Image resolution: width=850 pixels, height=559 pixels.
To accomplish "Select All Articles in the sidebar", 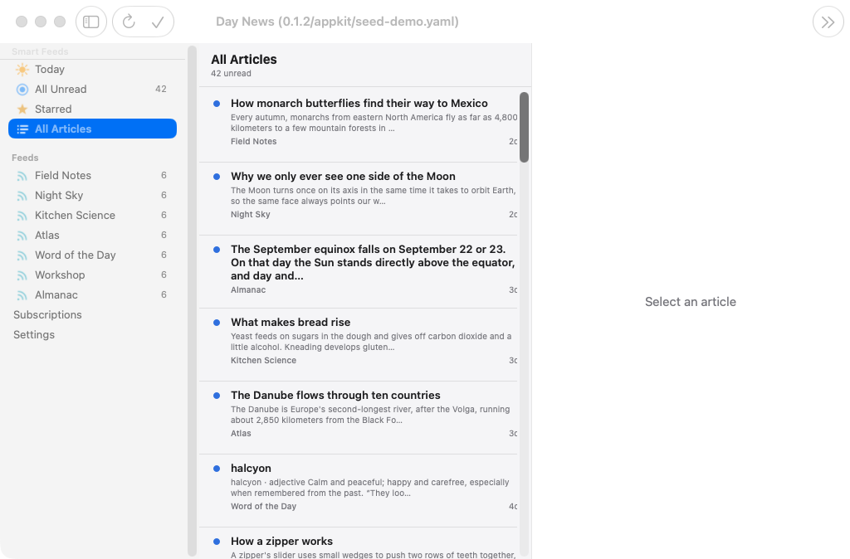I will [93, 129].
